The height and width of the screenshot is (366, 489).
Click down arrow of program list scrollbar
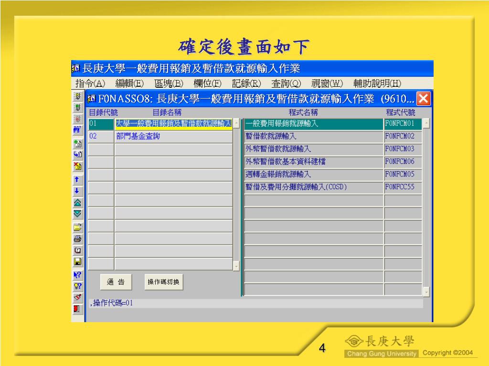426,291
